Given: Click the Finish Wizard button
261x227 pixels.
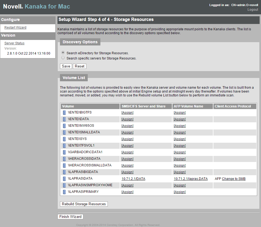Looking at the screenshot, I should click(x=70, y=217).
